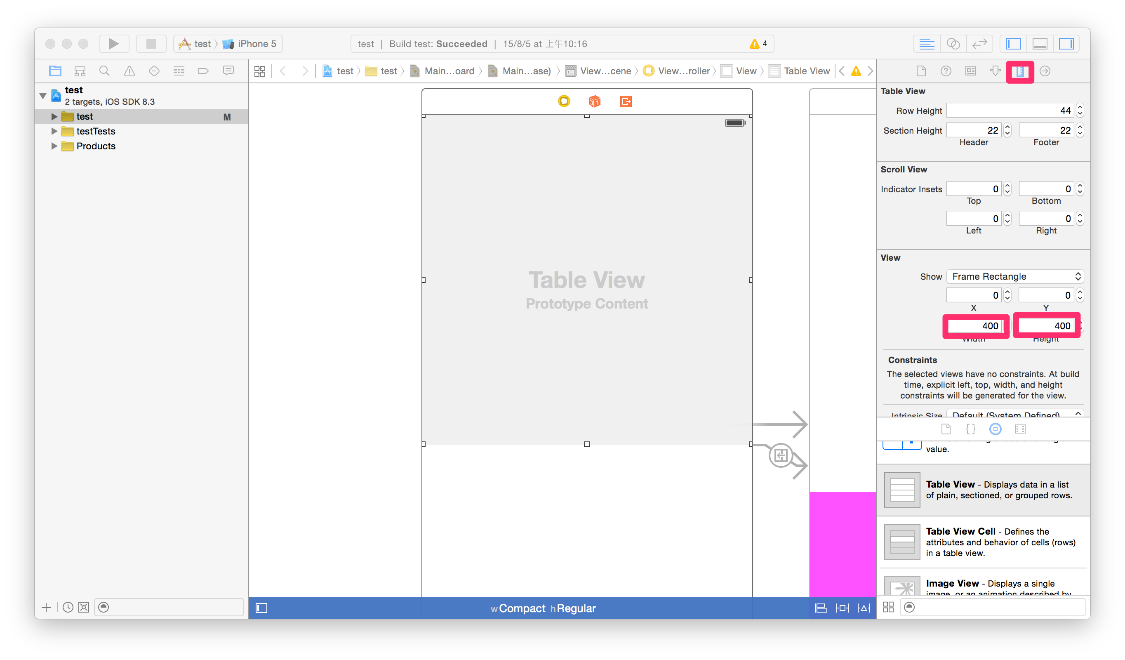
Task: Select the Utilities panel toggle icon
Action: 1069,43
